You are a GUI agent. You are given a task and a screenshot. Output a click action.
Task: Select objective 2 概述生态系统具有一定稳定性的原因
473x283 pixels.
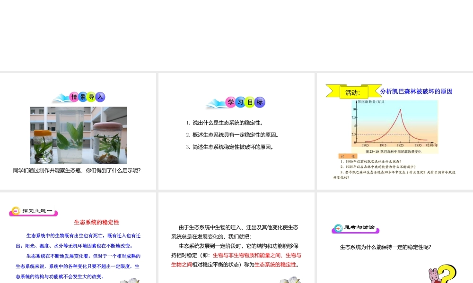pos(232,135)
